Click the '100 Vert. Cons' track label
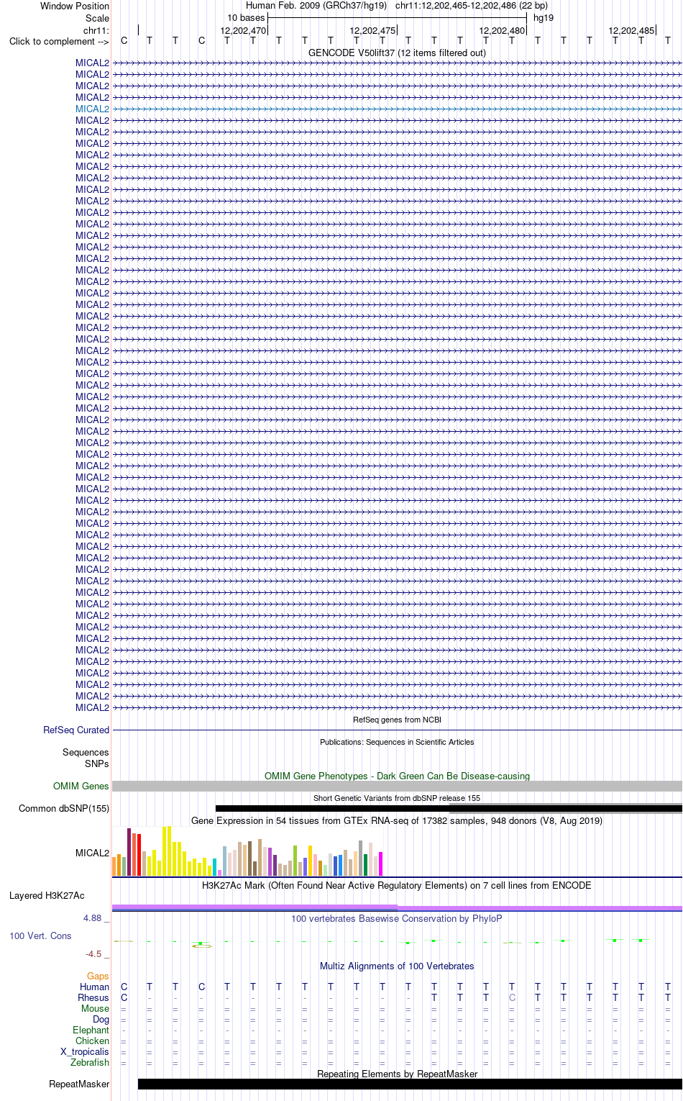Screen dimensions: 683x1101 point(40,935)
